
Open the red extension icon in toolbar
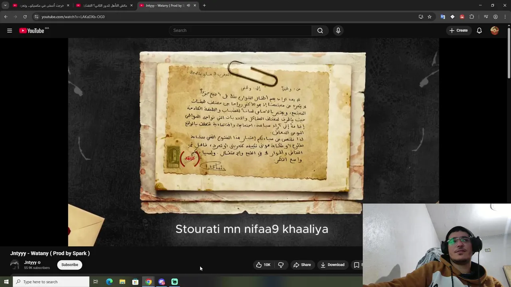462,17
